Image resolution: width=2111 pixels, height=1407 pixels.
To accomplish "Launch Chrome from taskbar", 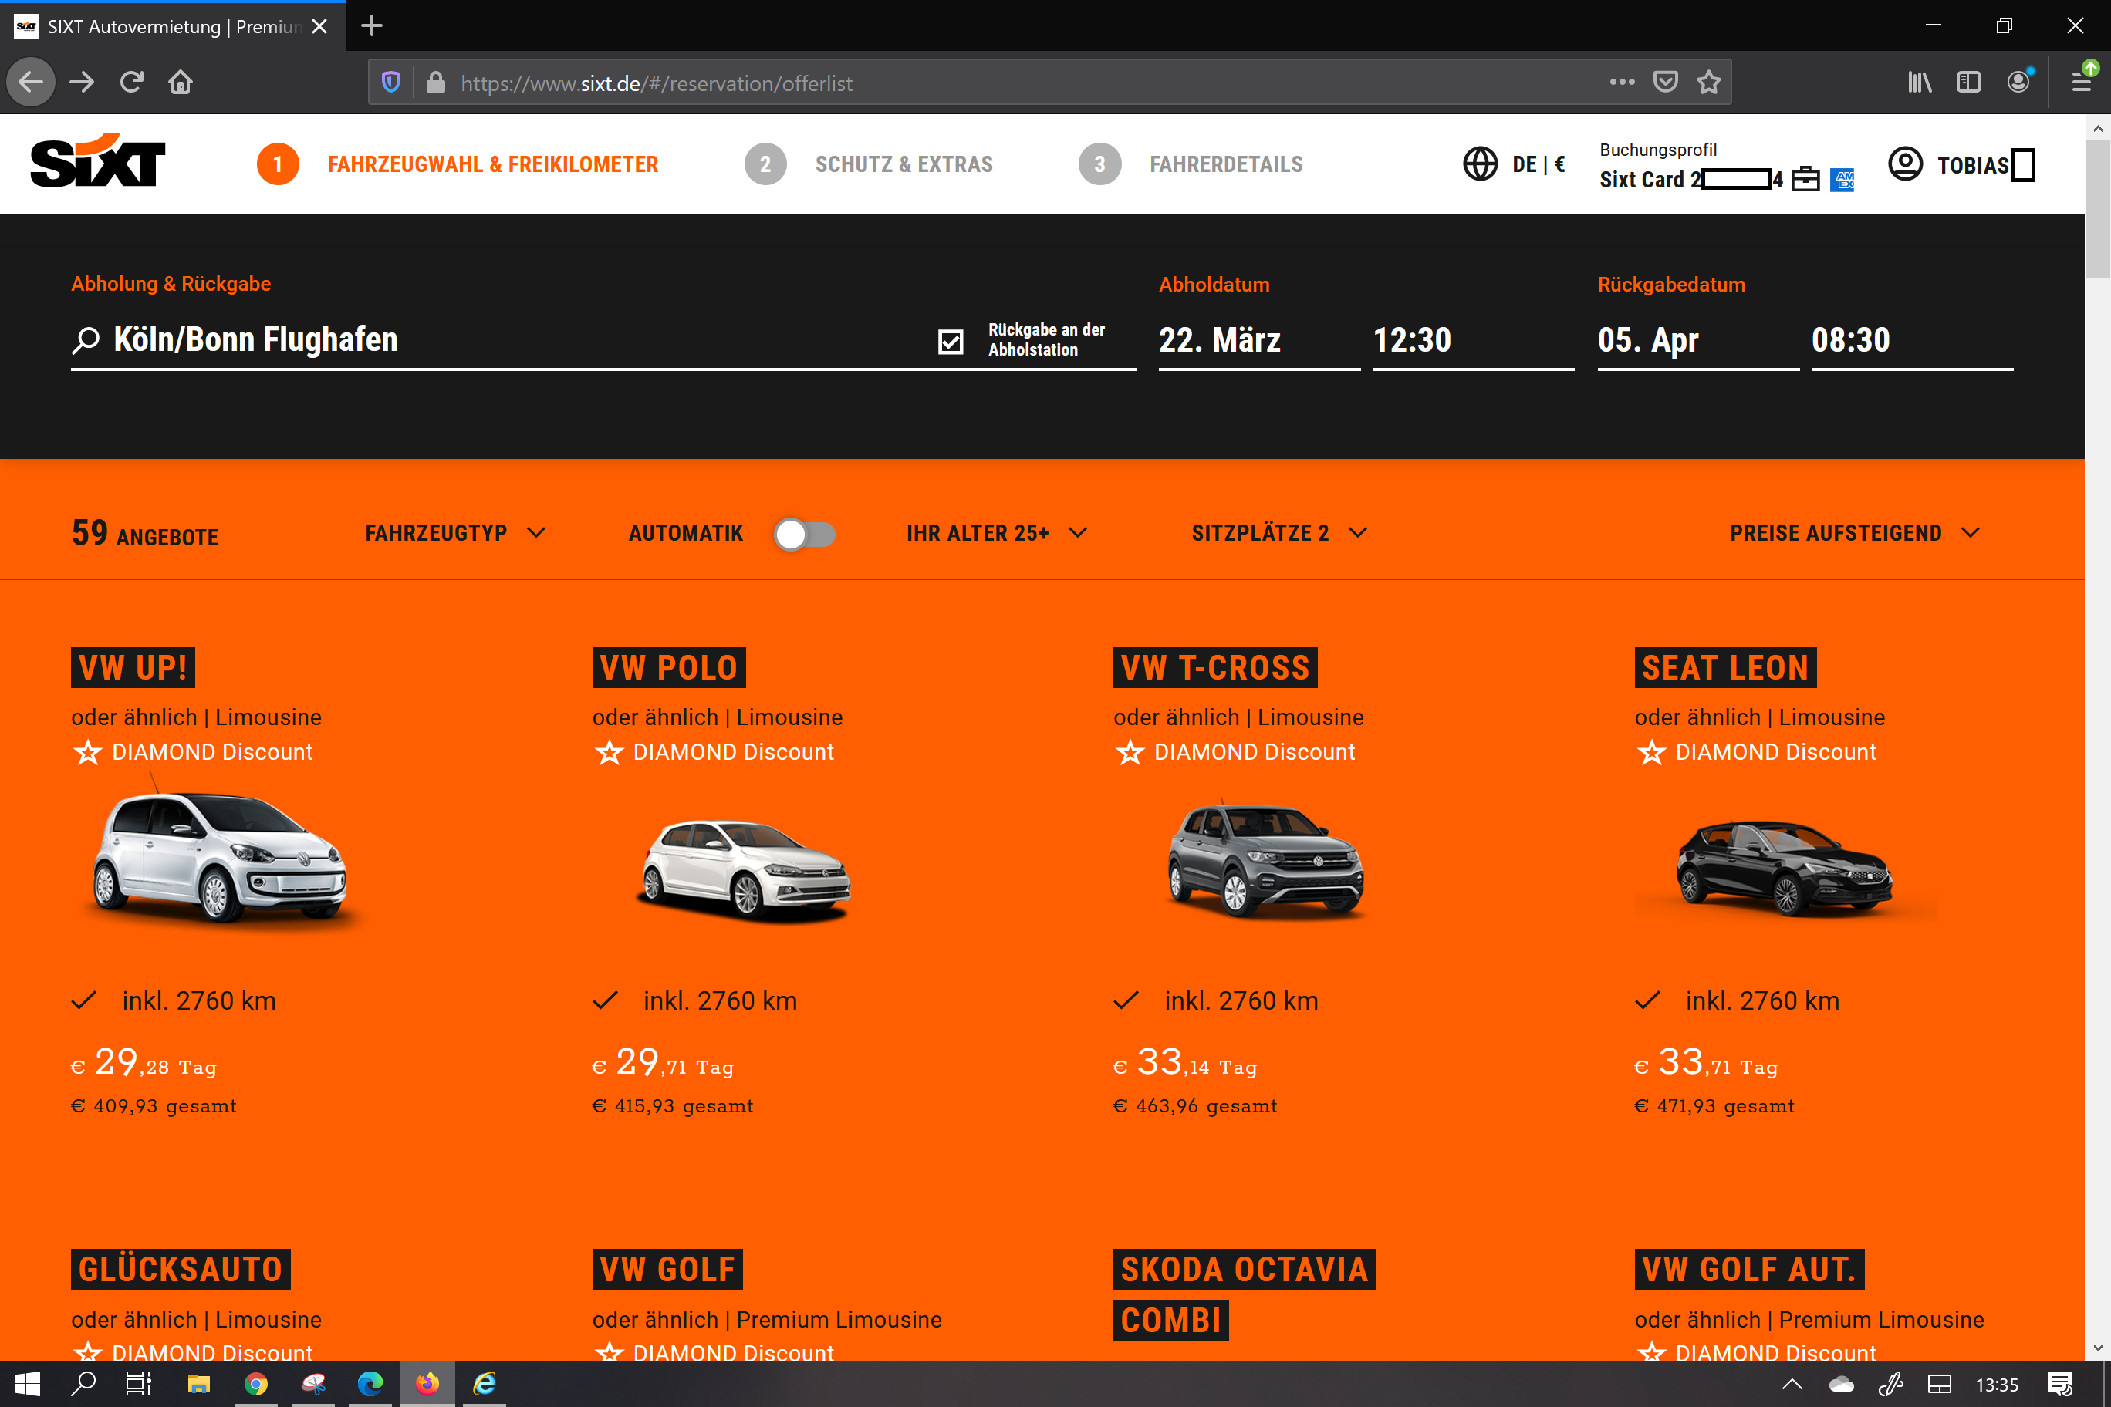I will 256,1384.
